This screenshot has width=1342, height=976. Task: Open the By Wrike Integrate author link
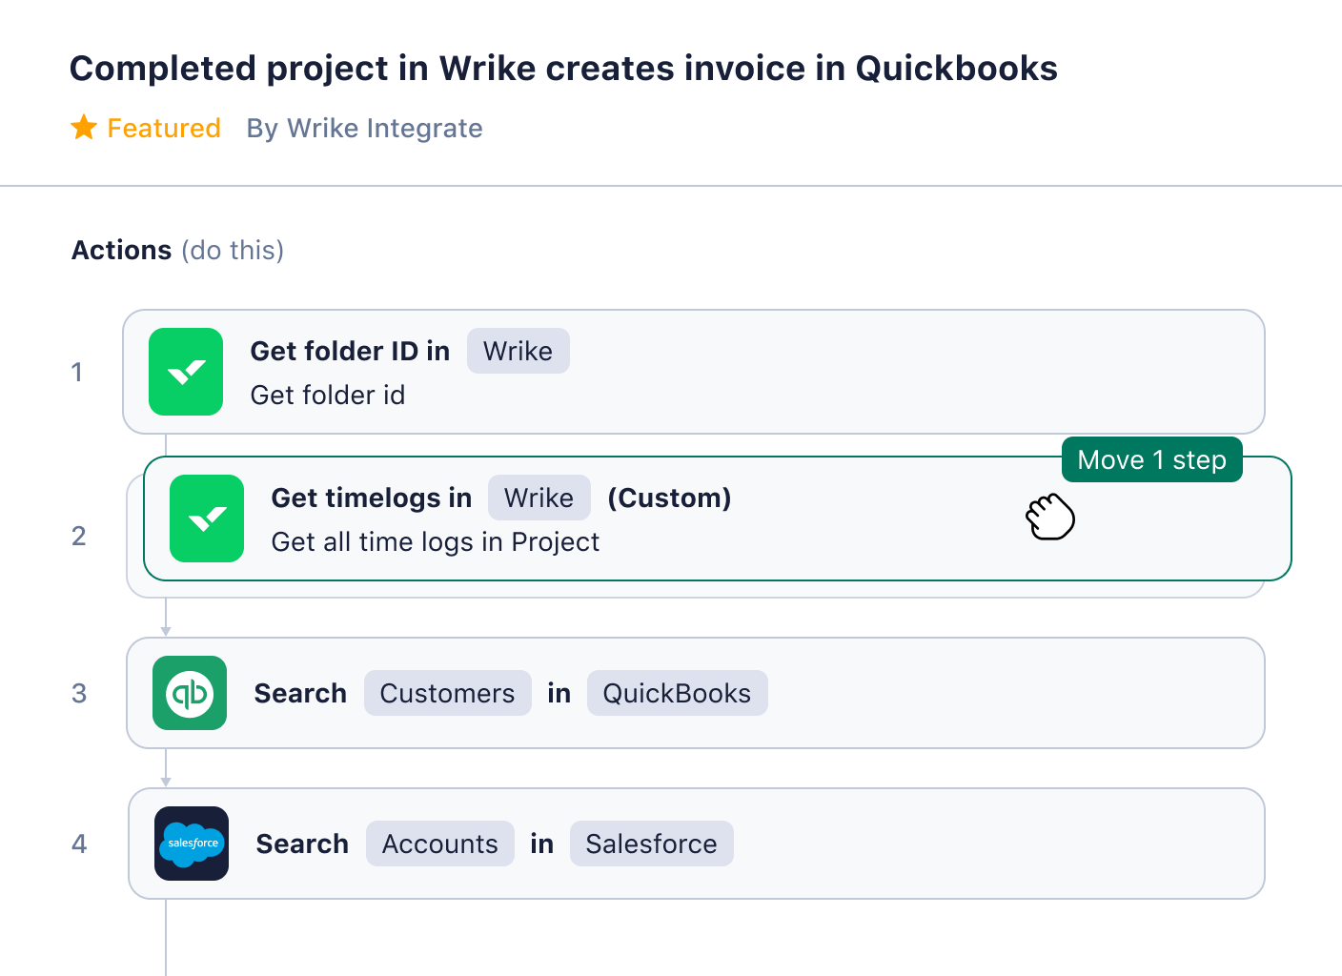pyautogui.click(x=364, y=128)
